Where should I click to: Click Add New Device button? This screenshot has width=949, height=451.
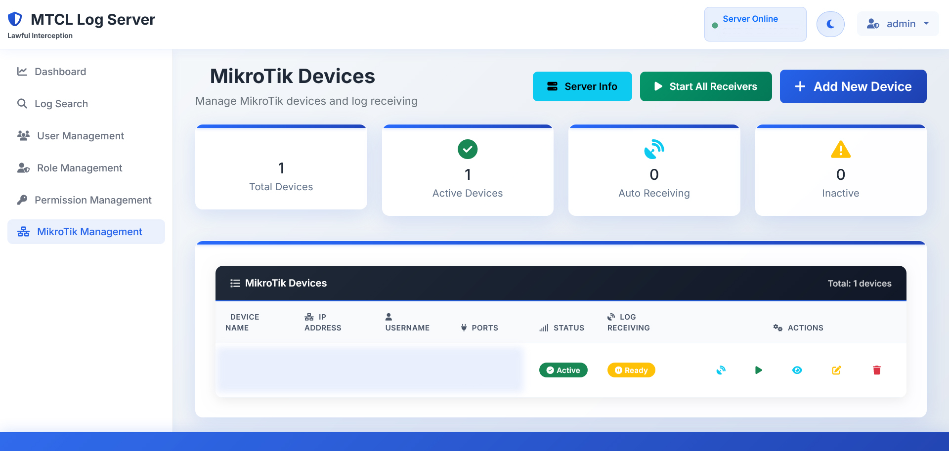853,86
